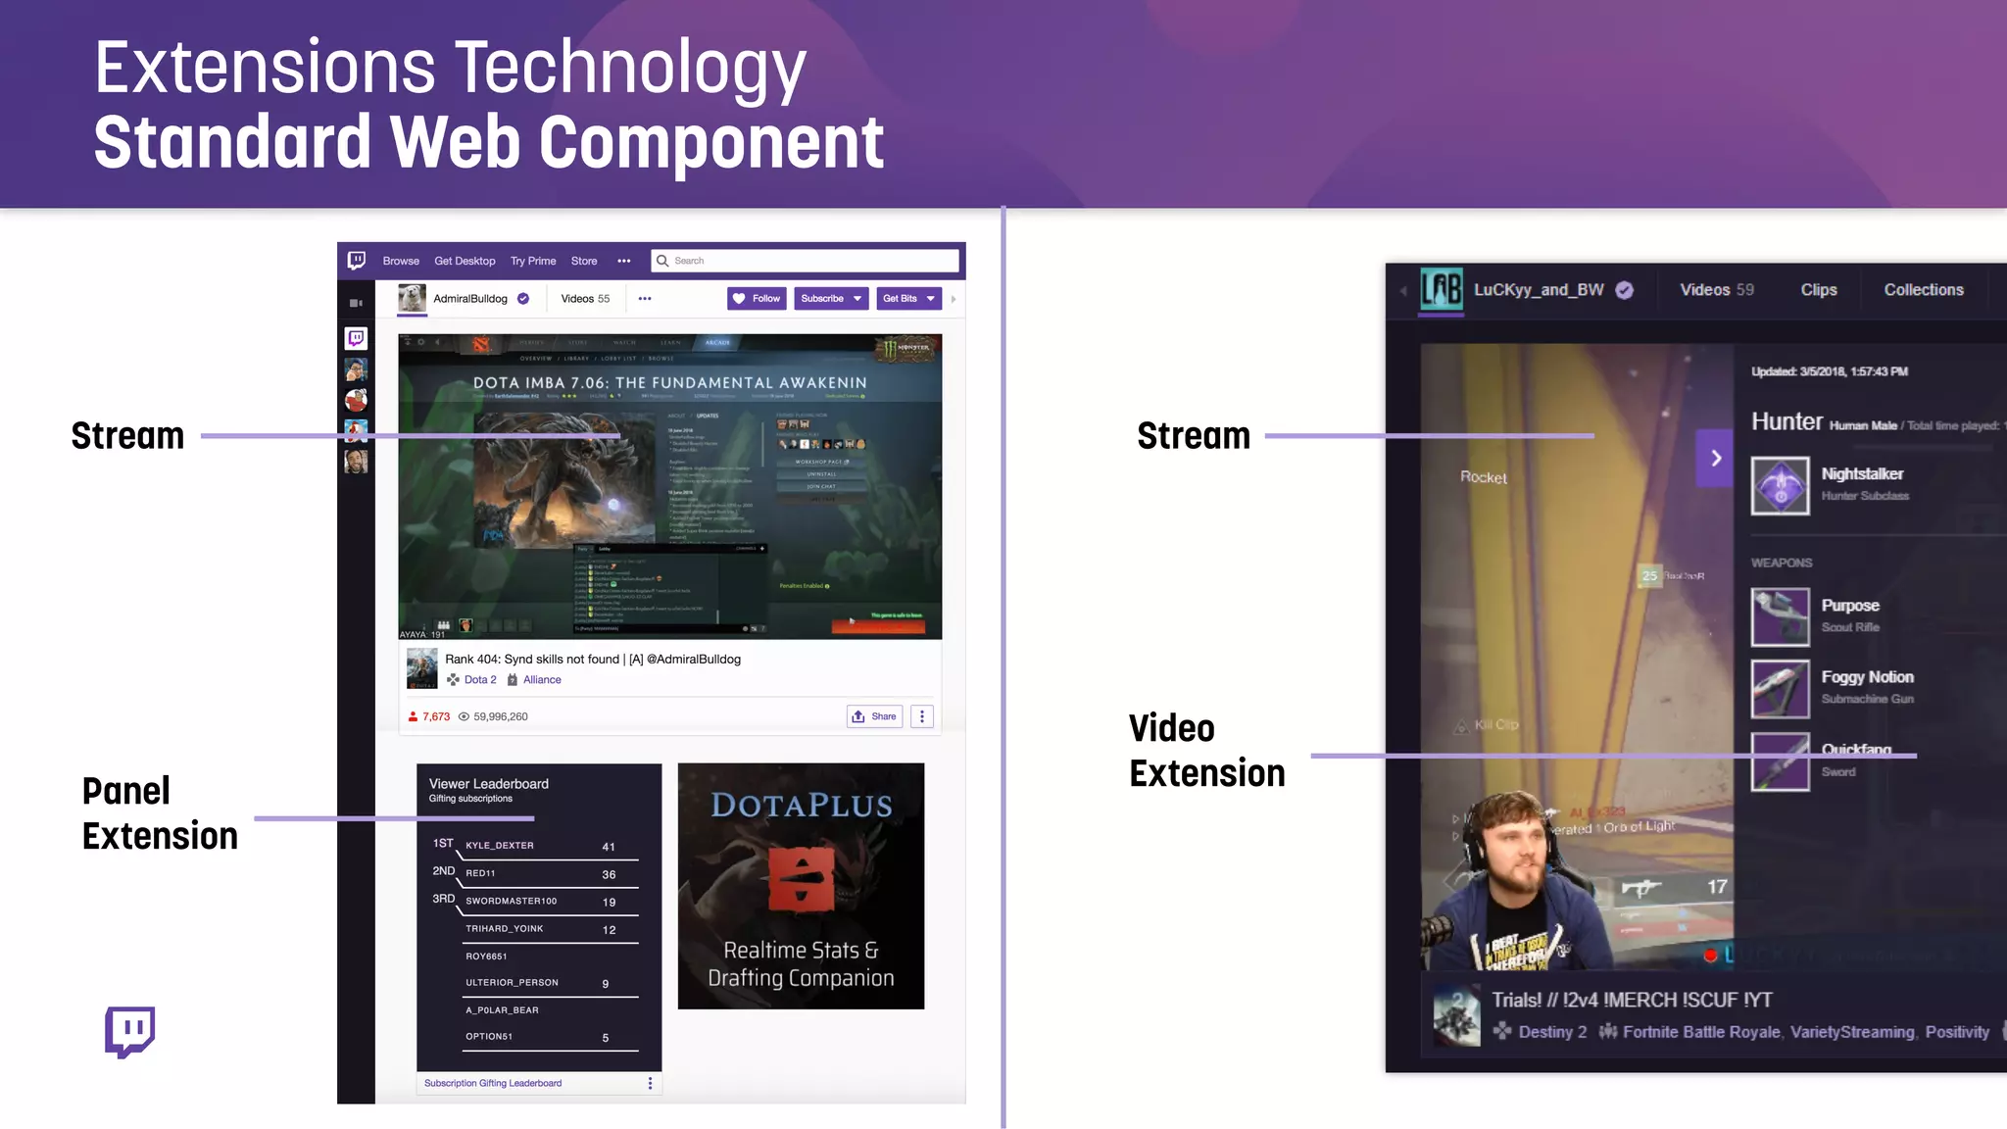This screenshot has width=2007, height=1129.
Task: Open the third followed channel avatar in the sidebar
Action: [356, 430]
